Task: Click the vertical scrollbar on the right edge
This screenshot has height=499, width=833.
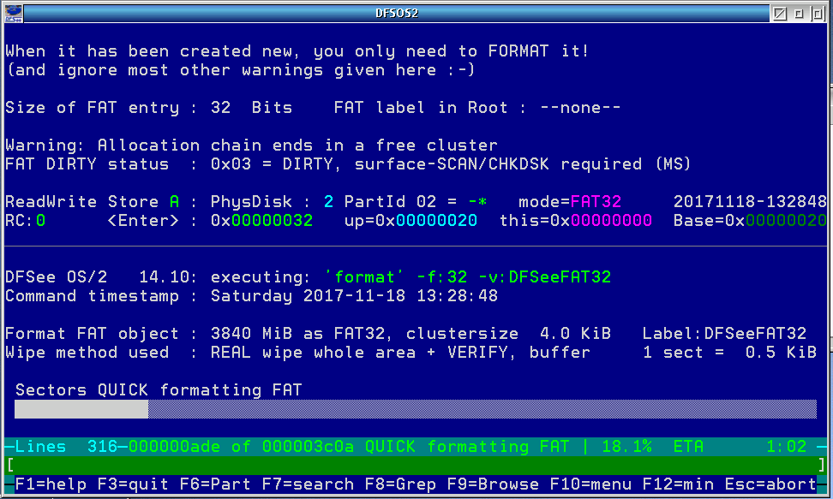Action: tap(829, 257)
